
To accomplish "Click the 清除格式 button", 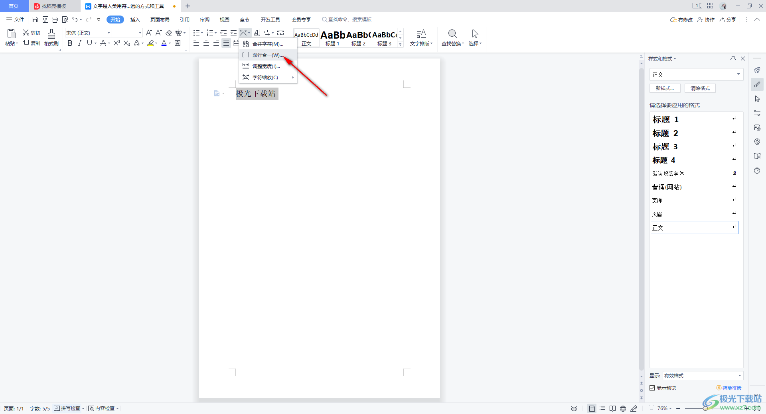I will tap(700, 88).
